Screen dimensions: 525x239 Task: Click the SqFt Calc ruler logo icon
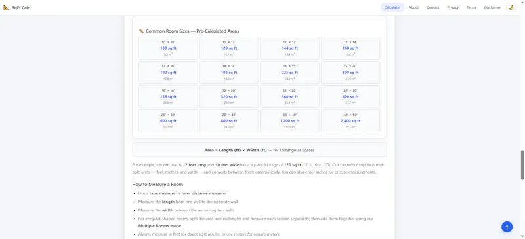(7, 7)
